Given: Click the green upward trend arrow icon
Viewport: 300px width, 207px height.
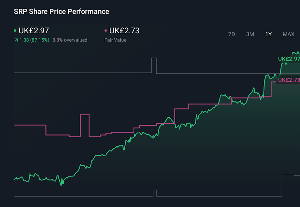Looking at the screenshot, I should [x=16, y=40].
